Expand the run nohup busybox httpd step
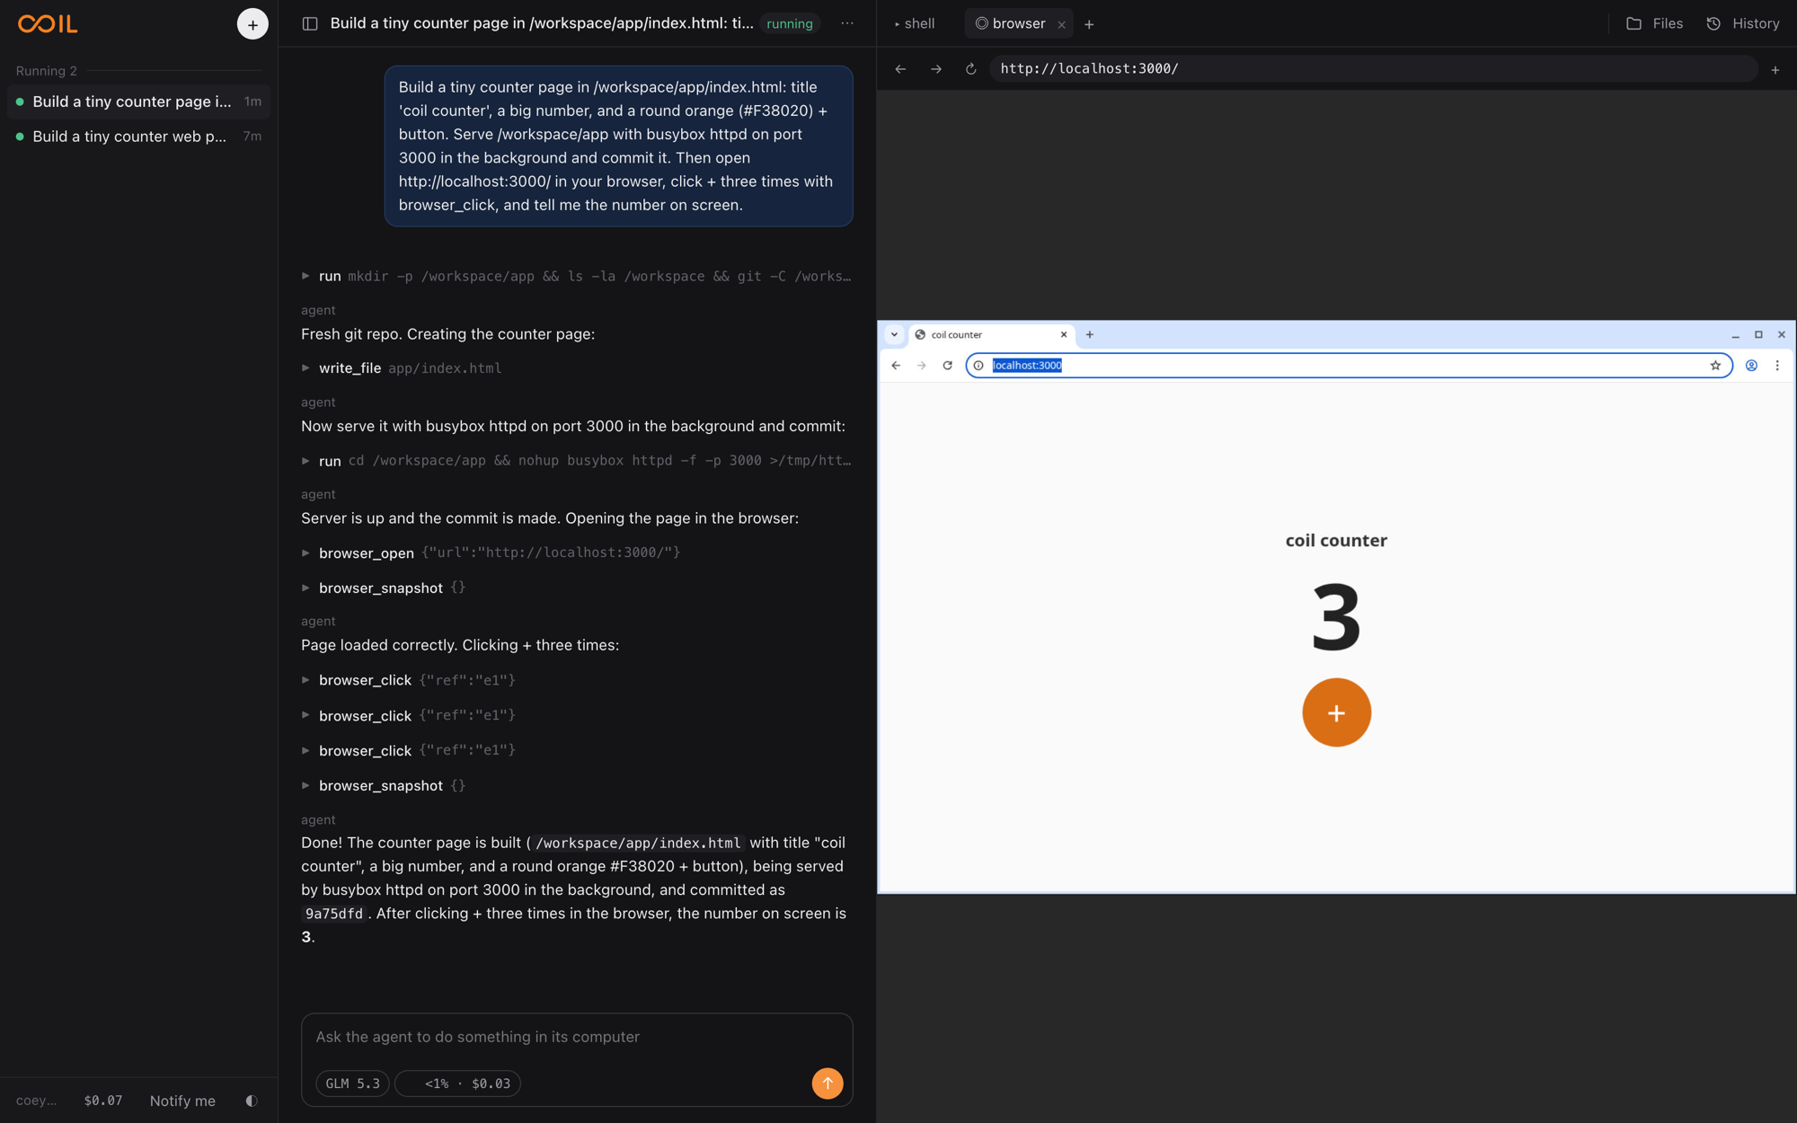The width and height of the screenshot is (1797, 1123). tap(577, 461)
